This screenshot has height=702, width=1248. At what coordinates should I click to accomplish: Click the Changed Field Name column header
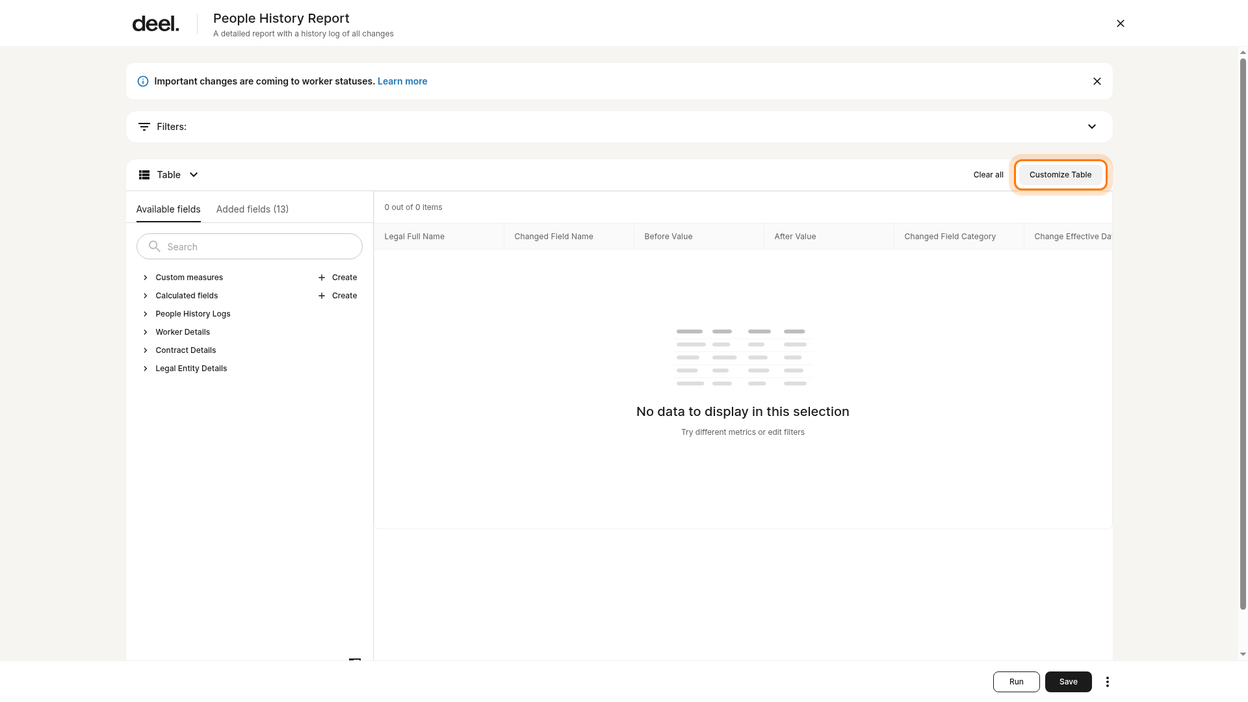569,237
